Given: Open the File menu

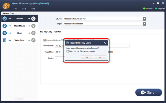Looking at the screenshot, I should coord(15,9).
